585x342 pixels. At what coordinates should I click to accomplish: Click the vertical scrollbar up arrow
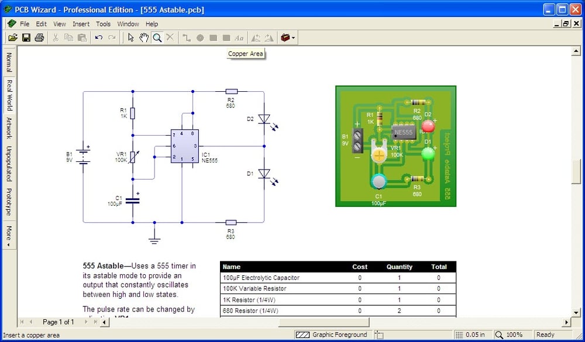coord(576,51)
